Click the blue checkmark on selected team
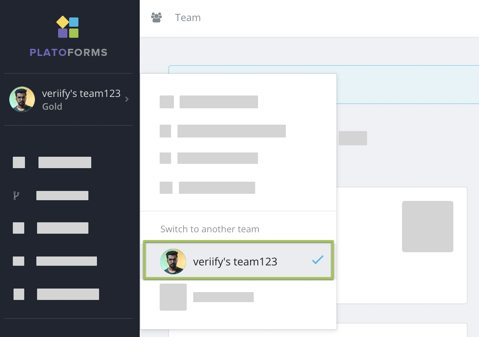Image resolution: width=479 pixels, height=337 pixels. 318,260
